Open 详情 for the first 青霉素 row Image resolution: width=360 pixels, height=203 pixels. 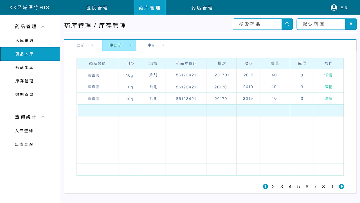click(x=328, y=75)
